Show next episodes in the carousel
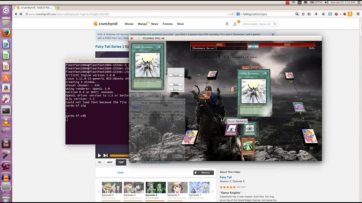Screen dimensions: 362x203 (x=213, y=191)
